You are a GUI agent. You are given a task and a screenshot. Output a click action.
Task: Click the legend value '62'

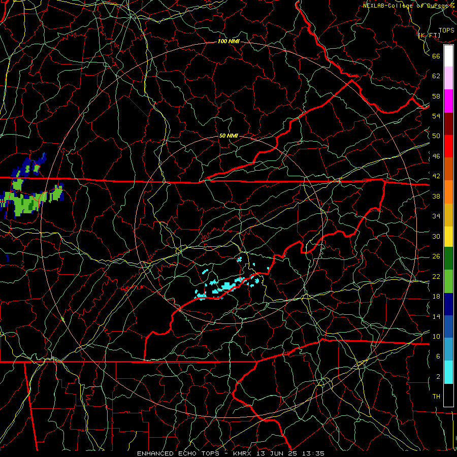436,76
